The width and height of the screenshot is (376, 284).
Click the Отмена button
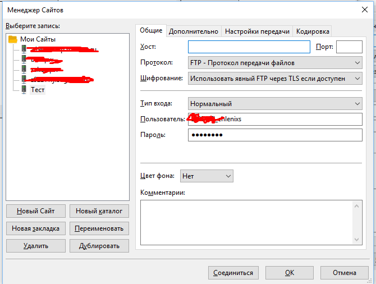[345, 273]
